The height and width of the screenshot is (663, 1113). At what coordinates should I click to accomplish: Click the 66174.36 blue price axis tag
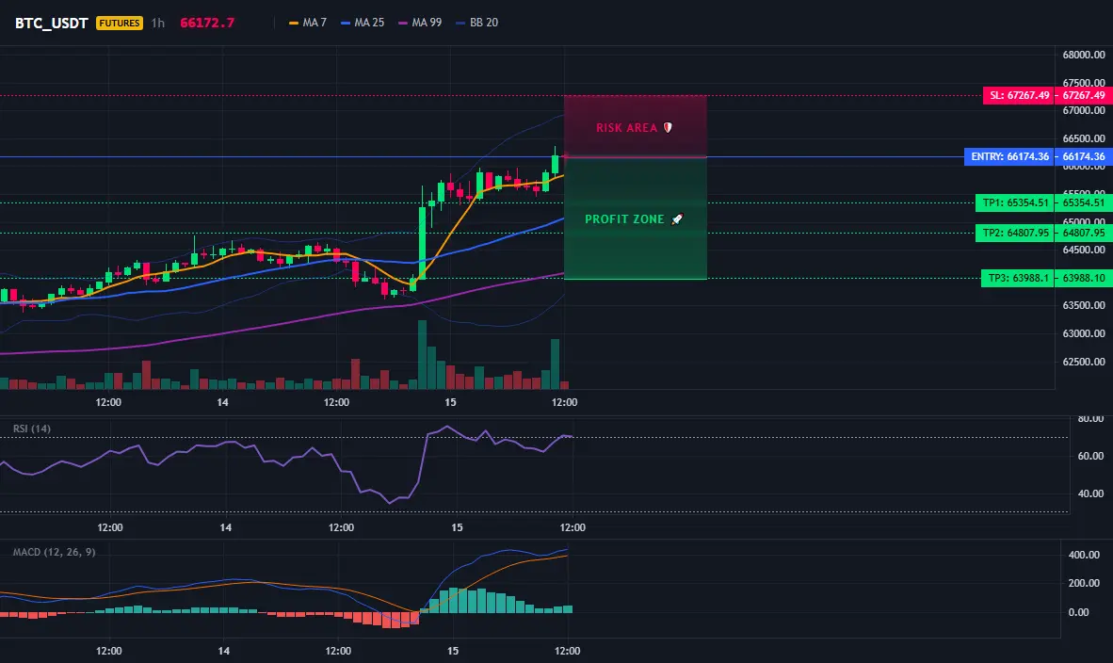point(1083,156)
